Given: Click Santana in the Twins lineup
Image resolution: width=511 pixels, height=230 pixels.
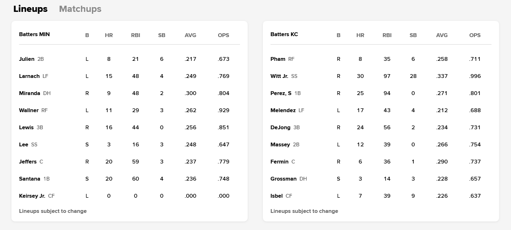Looking at the screenshot, I should point(30,179).
